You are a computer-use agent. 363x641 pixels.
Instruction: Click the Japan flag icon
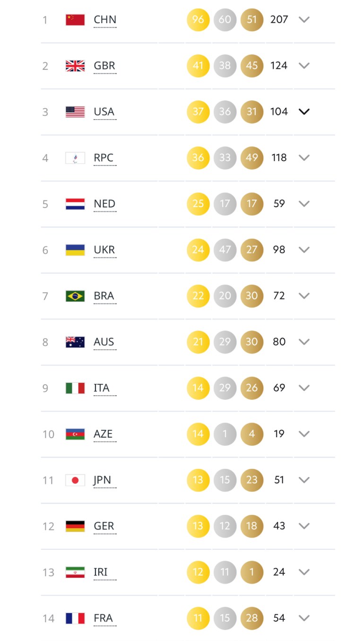point(75,480)
